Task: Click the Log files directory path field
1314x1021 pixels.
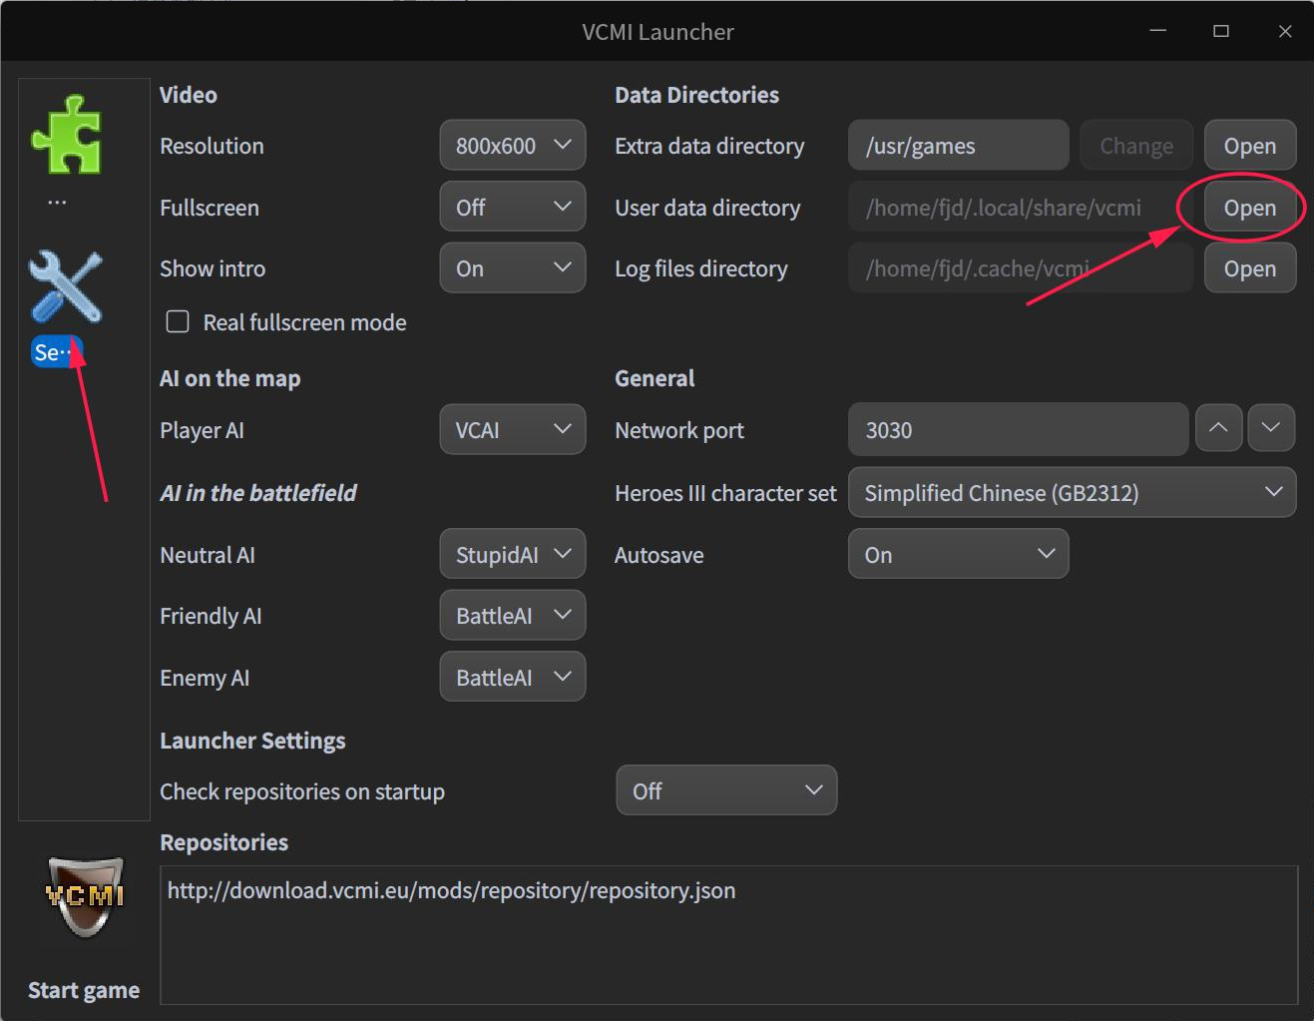Action: pyautogui.click(x=1021, y=268)
